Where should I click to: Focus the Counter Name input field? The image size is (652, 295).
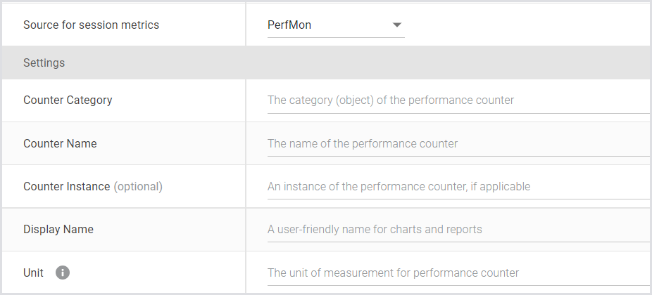458,144
